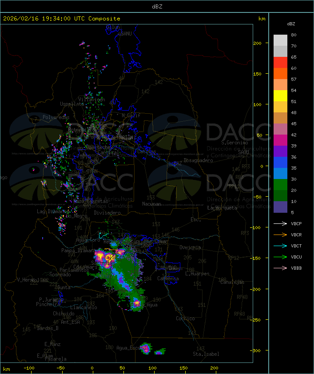Click the Polvaredas map label
This screenshot has height=374, width=314.
tap(56, 117)
